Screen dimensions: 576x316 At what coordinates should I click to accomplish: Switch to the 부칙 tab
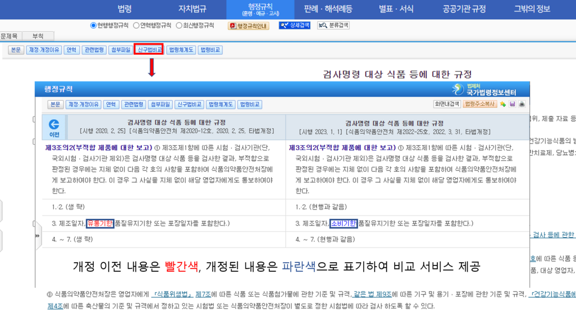pyautogui.click(x=38, y=36)
